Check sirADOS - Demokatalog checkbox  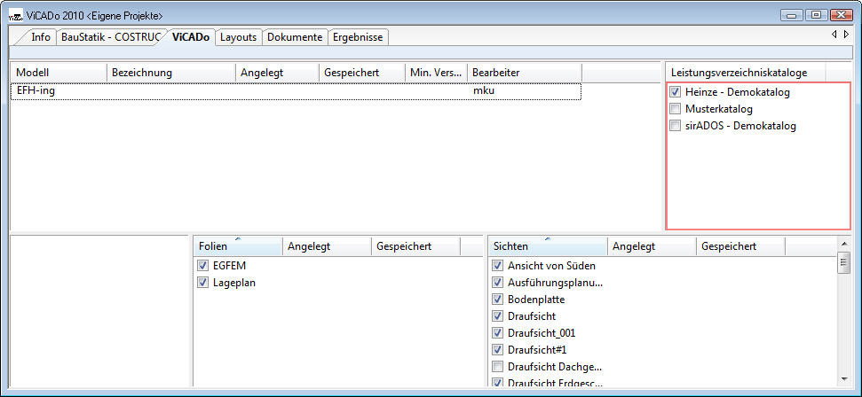tap(676, 126)
